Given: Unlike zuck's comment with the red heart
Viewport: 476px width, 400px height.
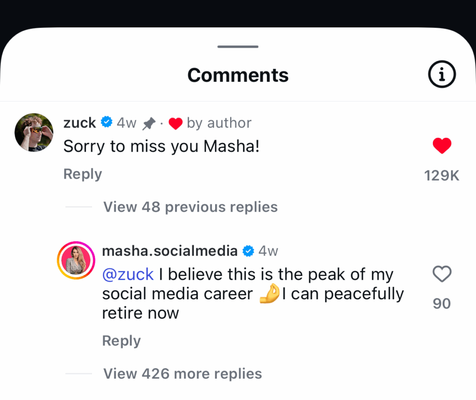Looking at the screenshot, I should click(x=442, y=146).
